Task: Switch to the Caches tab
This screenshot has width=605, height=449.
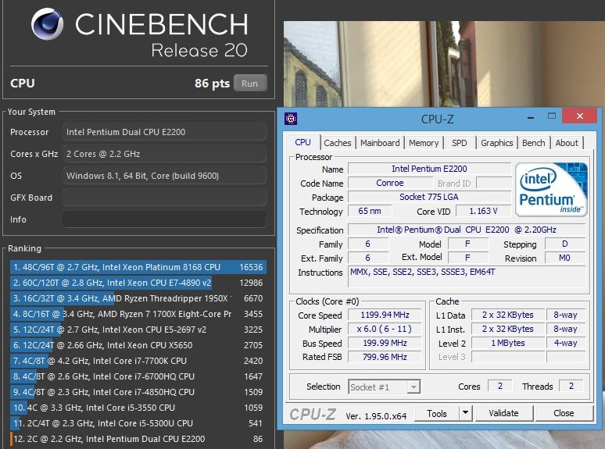Action: point(338,143)
